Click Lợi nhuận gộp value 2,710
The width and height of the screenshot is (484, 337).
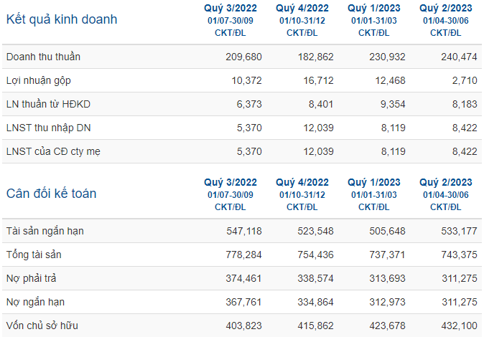pos(465,81)
